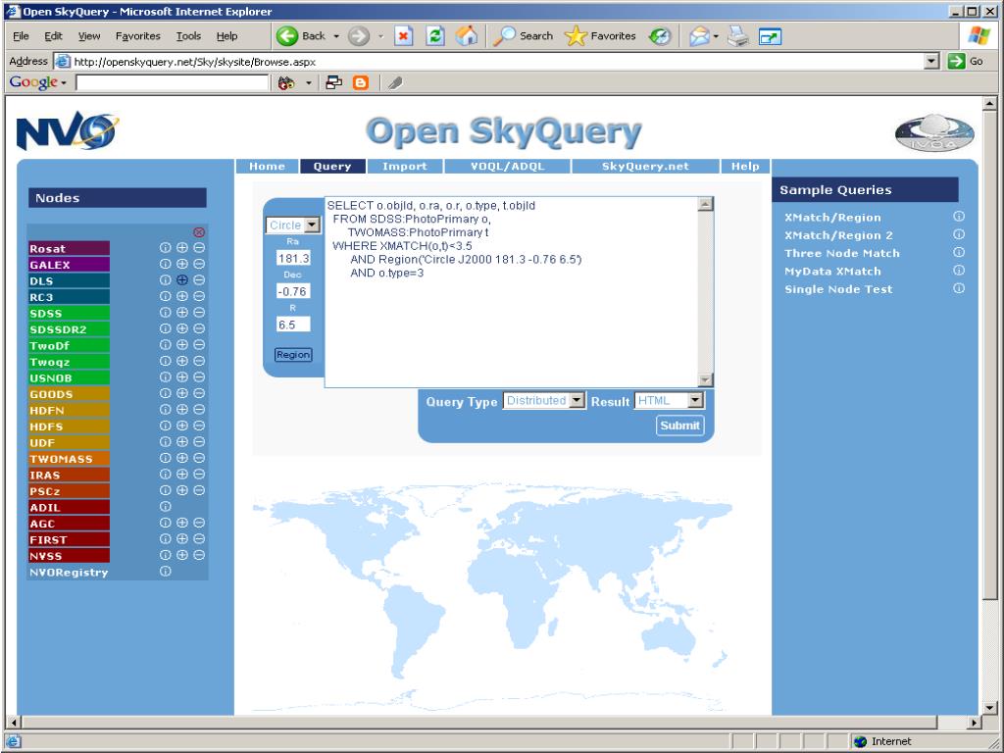This screenshot has width=1004, height=753.
Task: Click the plus icon next to SDSS
Action: coord(182,312)
